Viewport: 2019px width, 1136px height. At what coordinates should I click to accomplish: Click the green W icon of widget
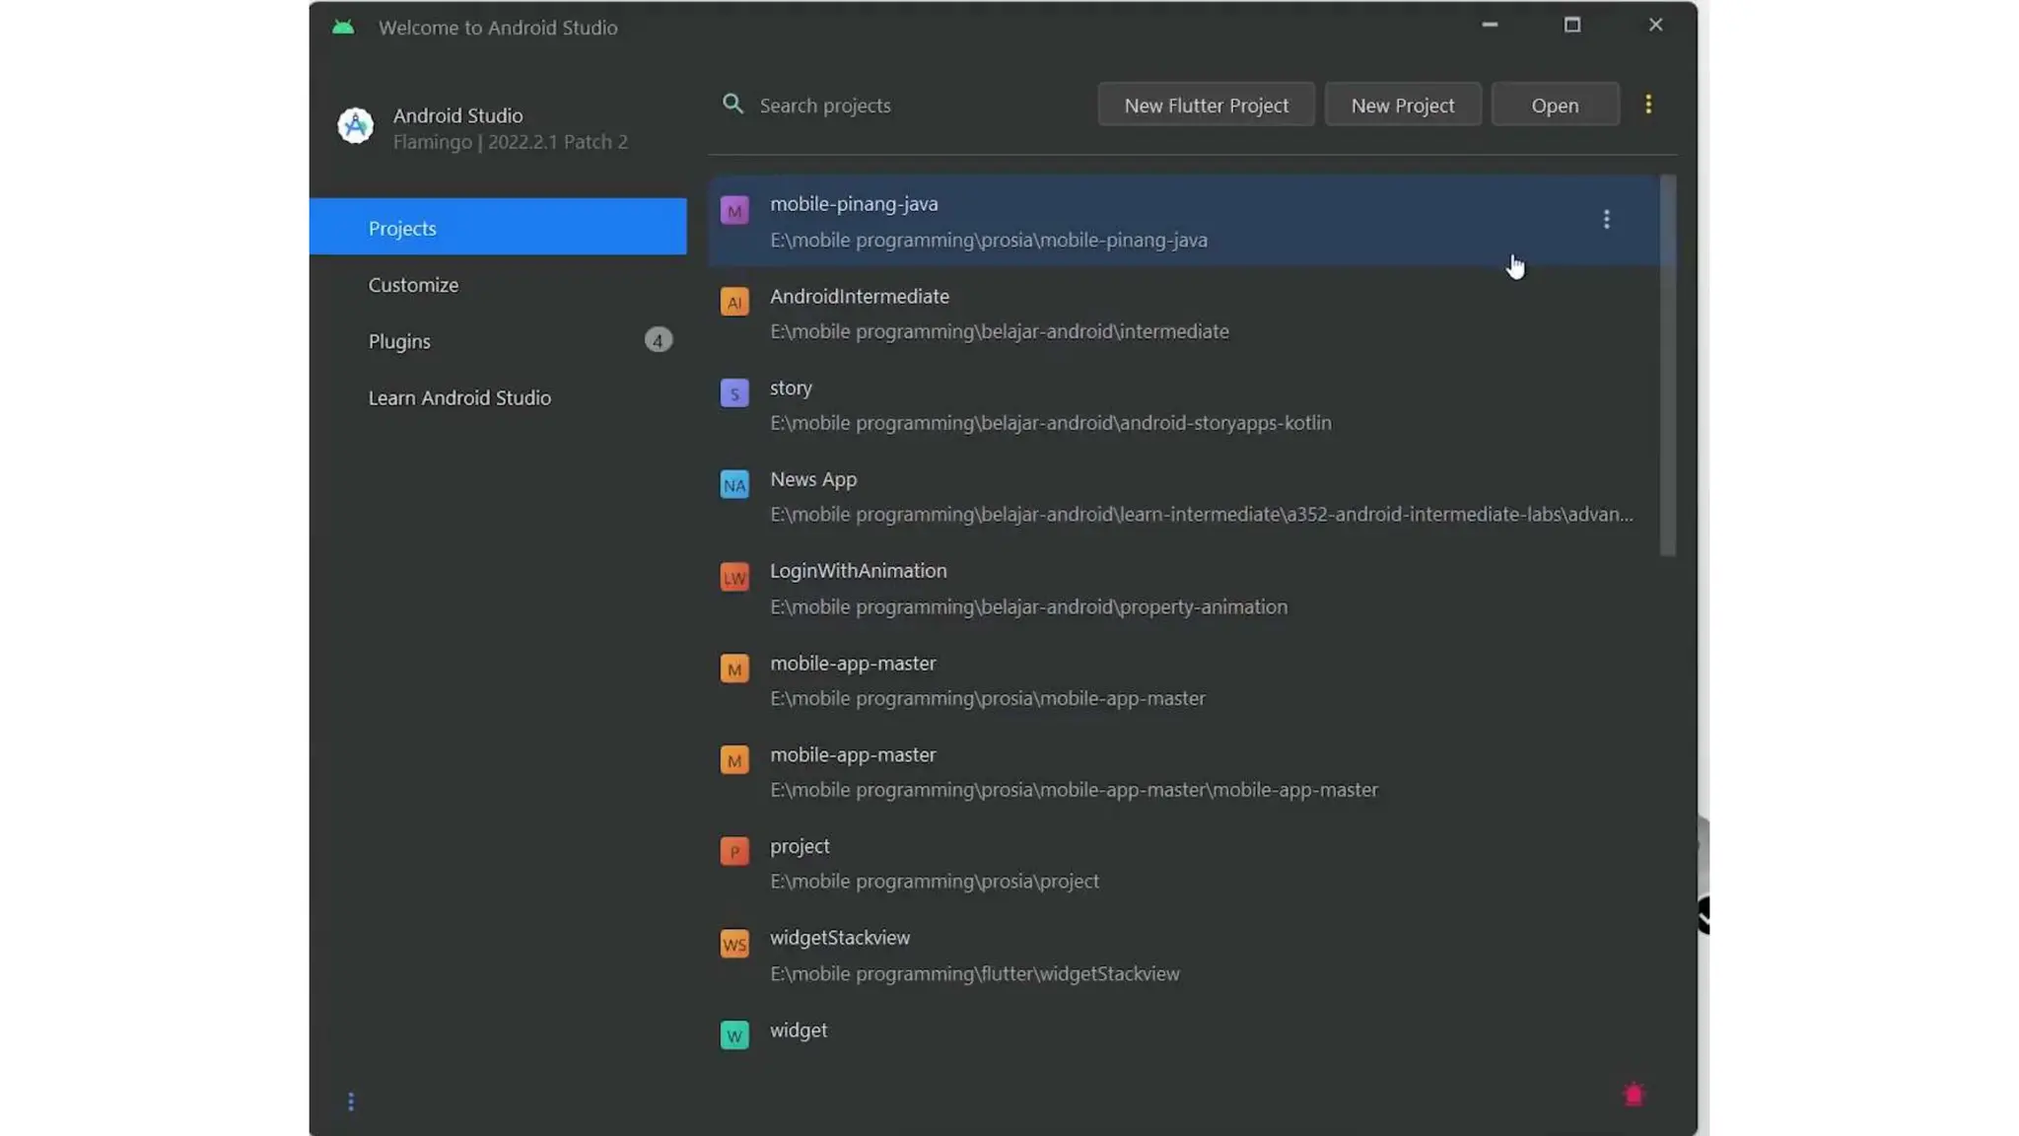734,1034
